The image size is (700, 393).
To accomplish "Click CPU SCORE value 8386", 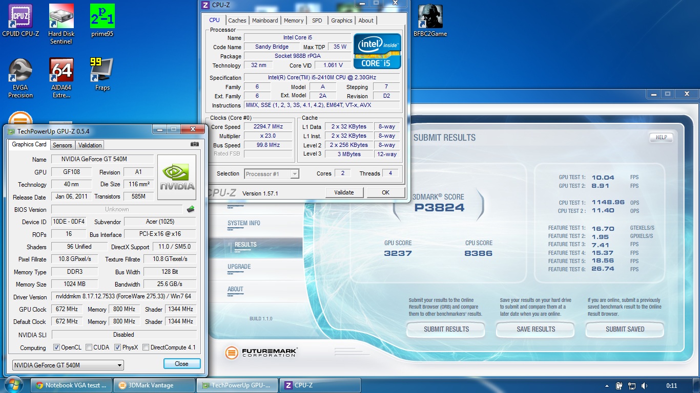I will [x=479, y=253].
